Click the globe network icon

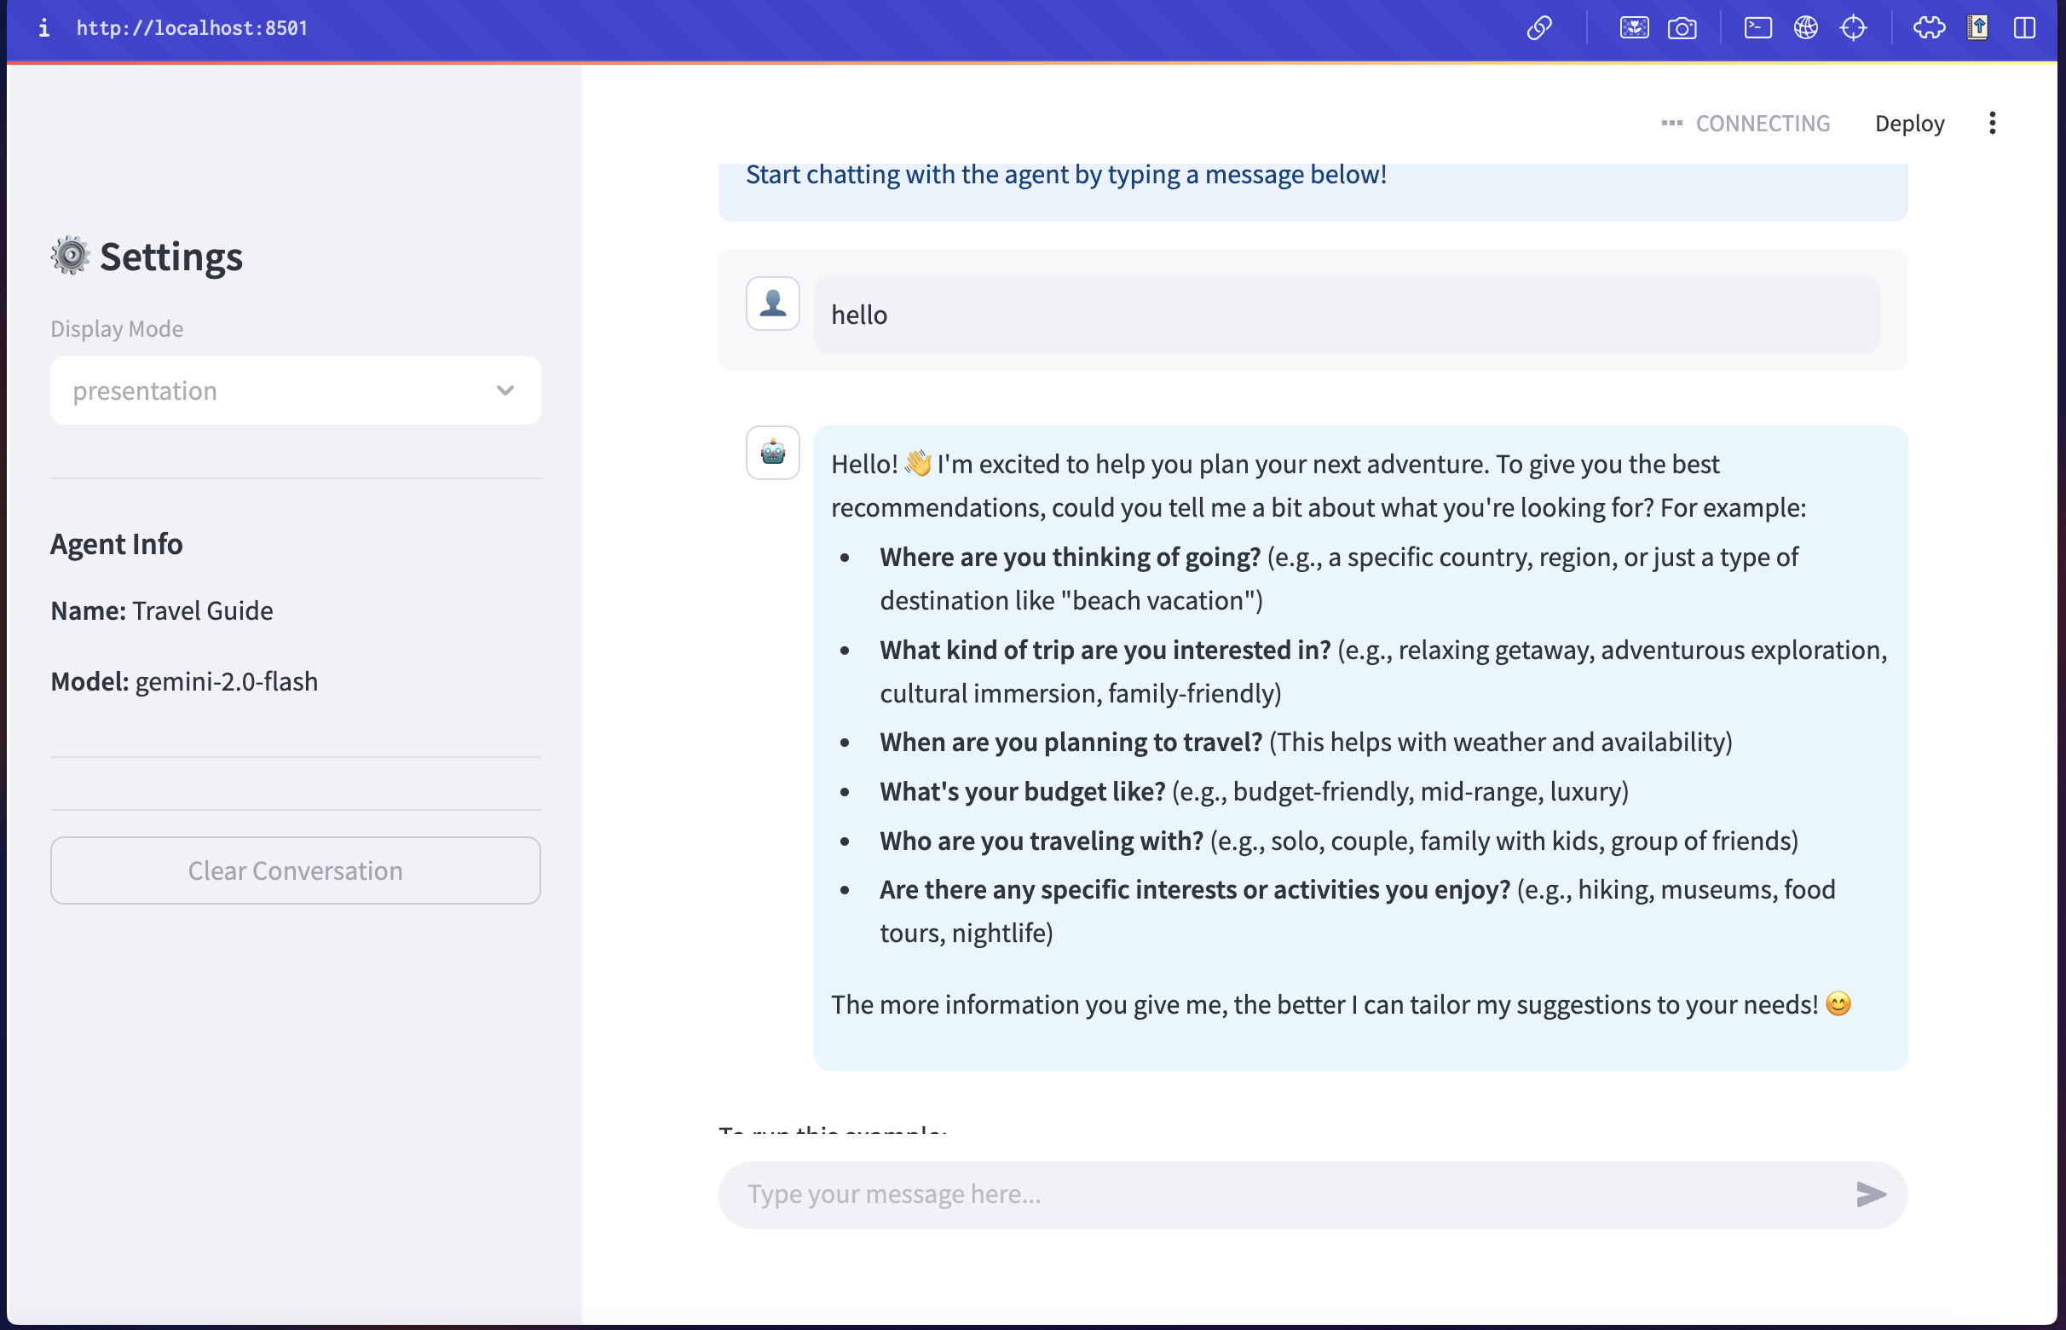[1805, 28]
